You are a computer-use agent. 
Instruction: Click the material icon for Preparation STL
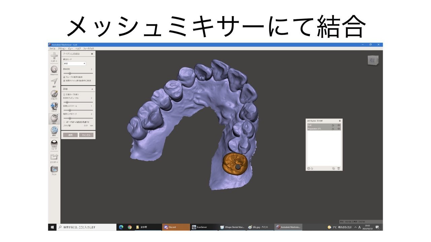[333, 129]
